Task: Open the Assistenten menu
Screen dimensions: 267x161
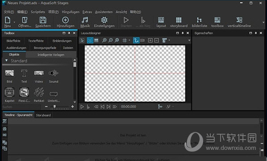Action: (104, 12)
